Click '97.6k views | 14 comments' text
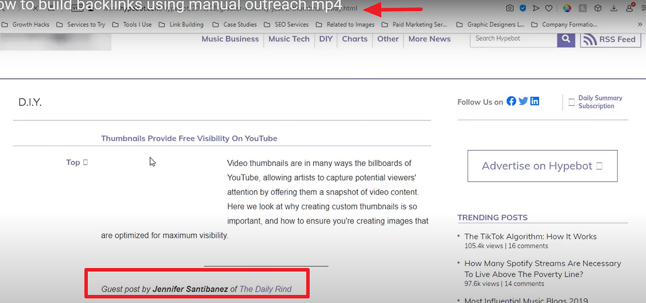The width and height of the screenshot is (646, 303). tap(504, 284)
